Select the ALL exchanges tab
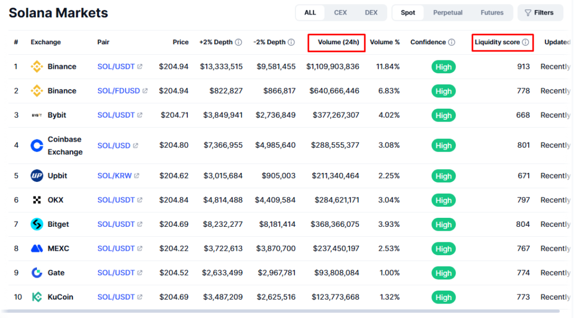The width and height of the screenshot is (574, 318). [x=310, y=13]
